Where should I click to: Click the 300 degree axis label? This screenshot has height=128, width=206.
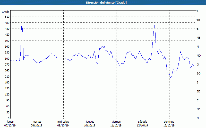click(x=7, y=59)
